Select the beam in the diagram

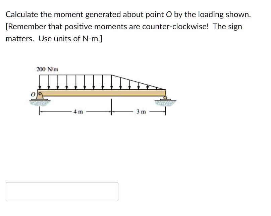coord(101,93)
